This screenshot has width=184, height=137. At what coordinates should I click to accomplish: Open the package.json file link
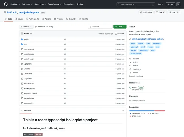click(29, 88)
